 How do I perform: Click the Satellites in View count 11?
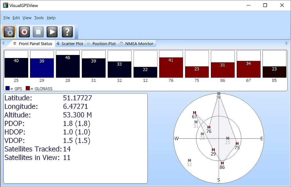pyautogui.click(x=67, y=157)
